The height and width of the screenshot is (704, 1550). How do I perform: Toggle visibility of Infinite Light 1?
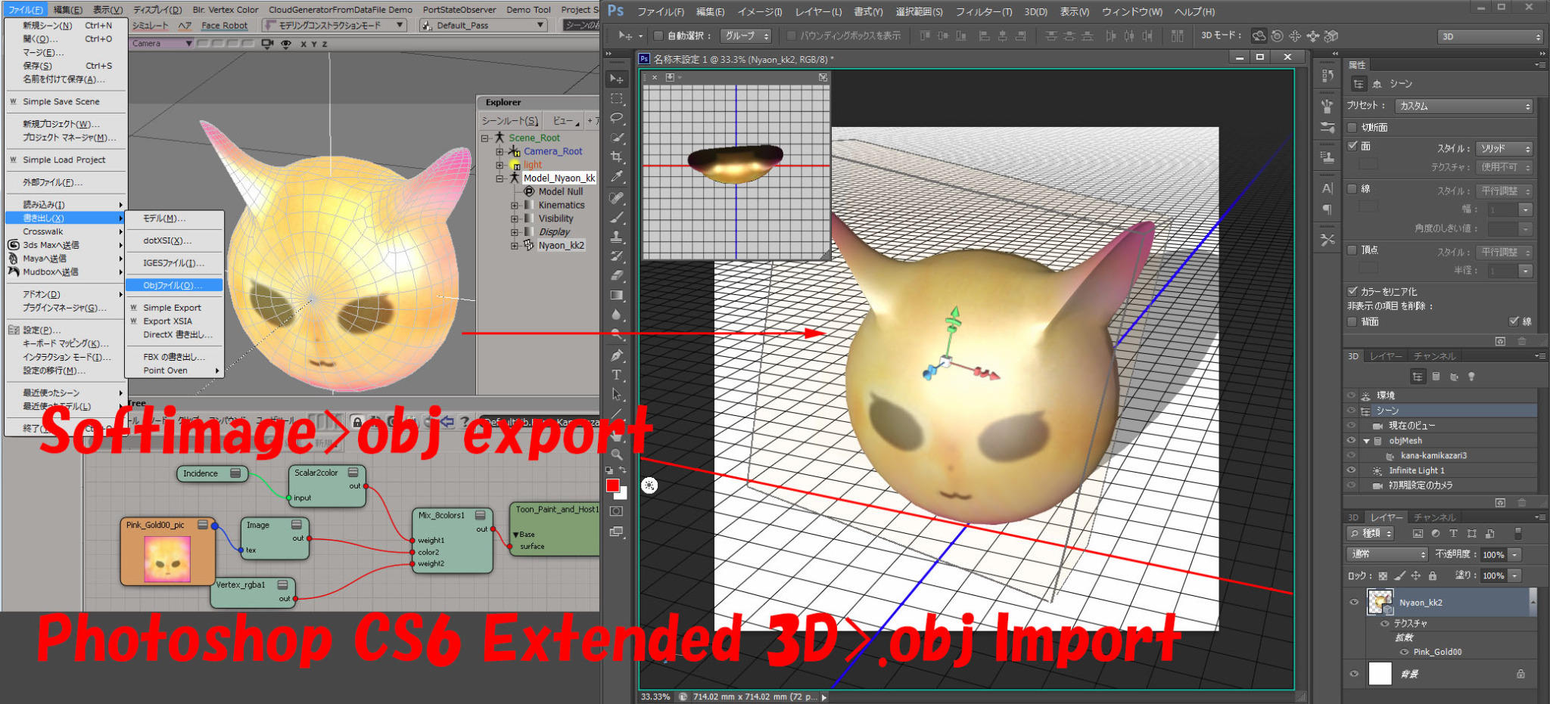[1351, 470]
